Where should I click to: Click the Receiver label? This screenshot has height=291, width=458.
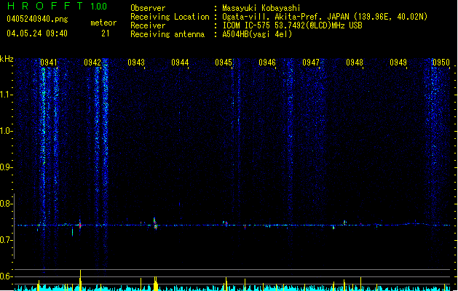pos(148,25)
